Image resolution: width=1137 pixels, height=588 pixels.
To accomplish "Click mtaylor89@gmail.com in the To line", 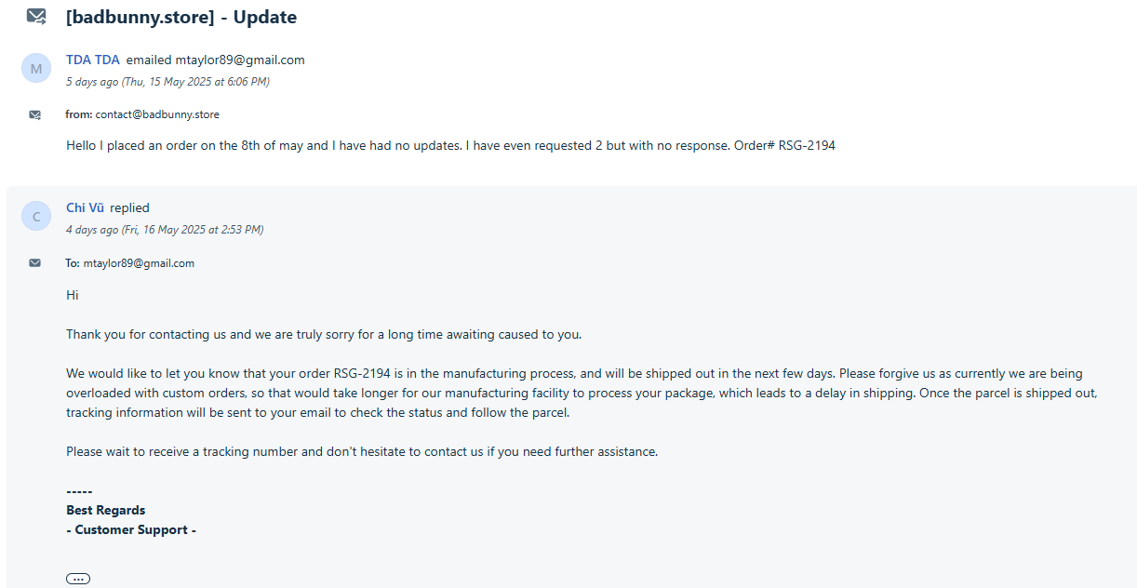I will pyautogui.click(x=139, y=263).
